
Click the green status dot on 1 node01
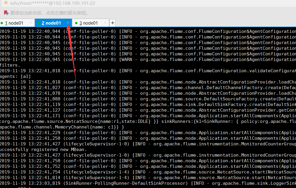[2, 23]
